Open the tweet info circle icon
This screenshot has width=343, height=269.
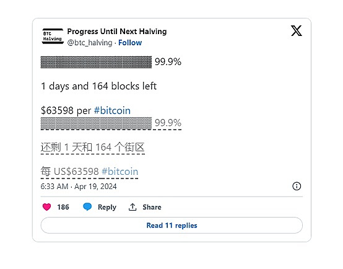point(297,186)
